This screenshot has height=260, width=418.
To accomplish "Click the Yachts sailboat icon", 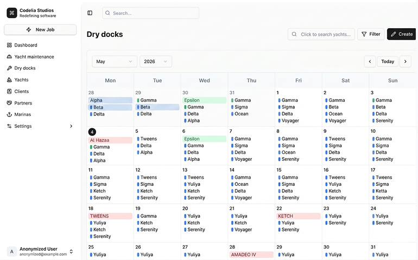I will (9, 80).
